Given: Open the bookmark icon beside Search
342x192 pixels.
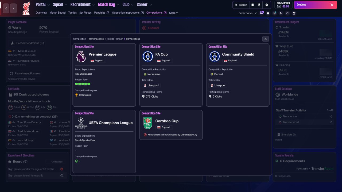Looking at the screenshot, I should [x=252, y=5].
